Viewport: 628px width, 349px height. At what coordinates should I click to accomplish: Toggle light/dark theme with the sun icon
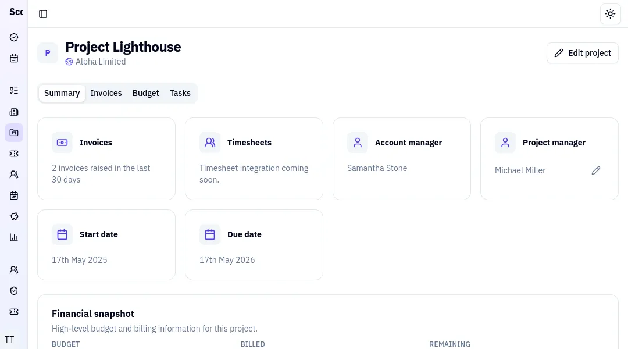(x=610, y=13)
